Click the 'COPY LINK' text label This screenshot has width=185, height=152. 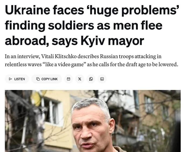pyautogui.click(x=50, y=79)
